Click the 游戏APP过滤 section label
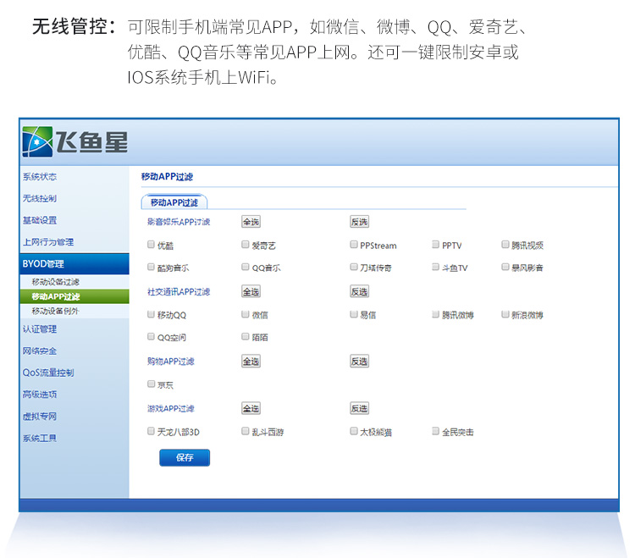 point(171,409)
